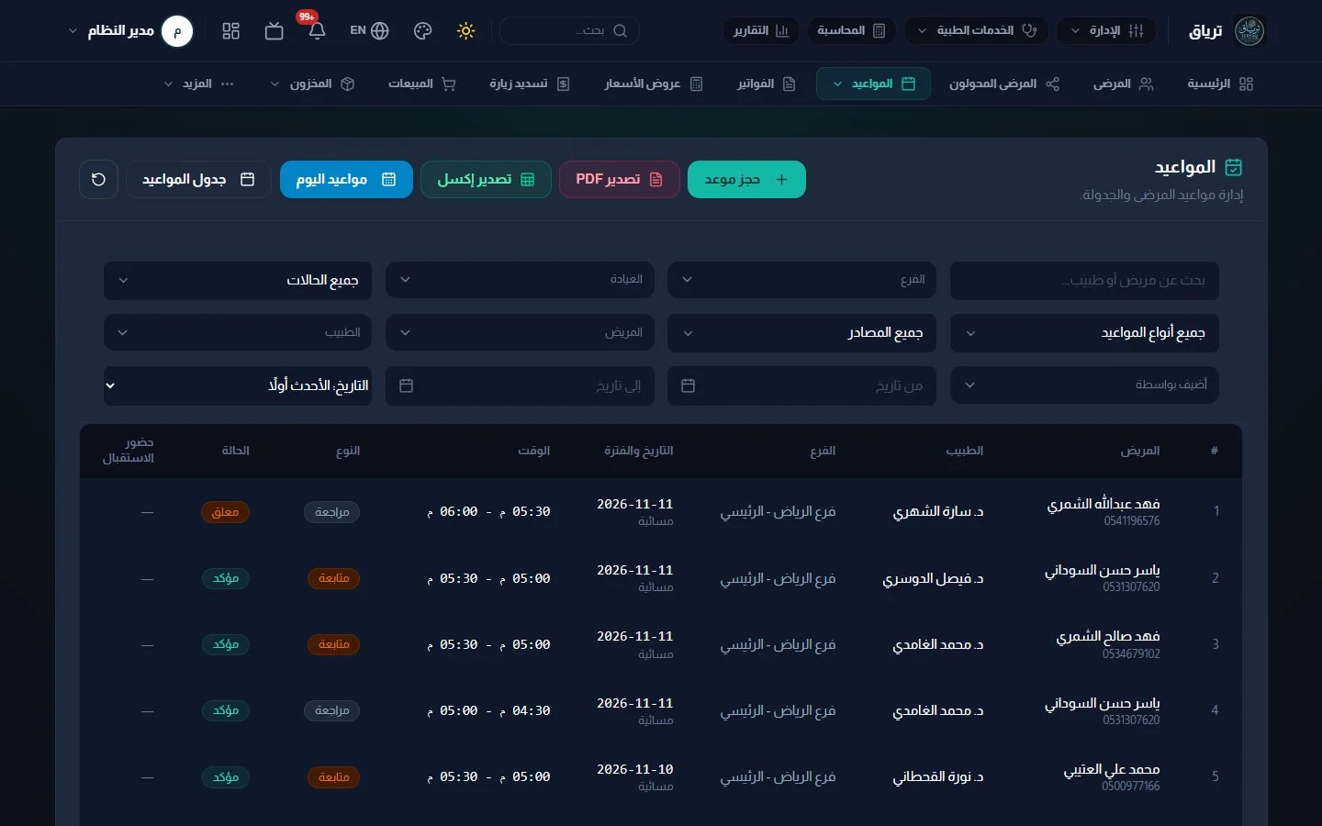This screenshot has width=1322, height=826.
Task: Open جدول المواعيد view
Action: coord(198,179)
